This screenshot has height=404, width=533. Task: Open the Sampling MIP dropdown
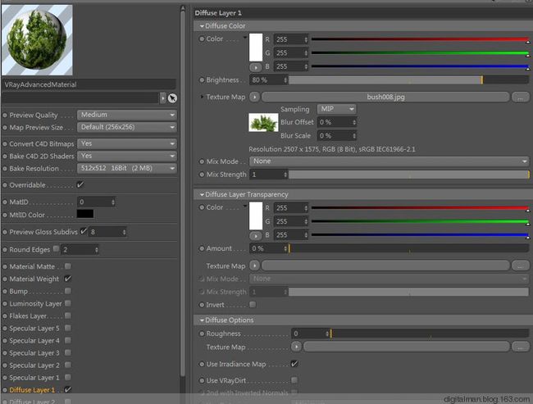[336, 109]
